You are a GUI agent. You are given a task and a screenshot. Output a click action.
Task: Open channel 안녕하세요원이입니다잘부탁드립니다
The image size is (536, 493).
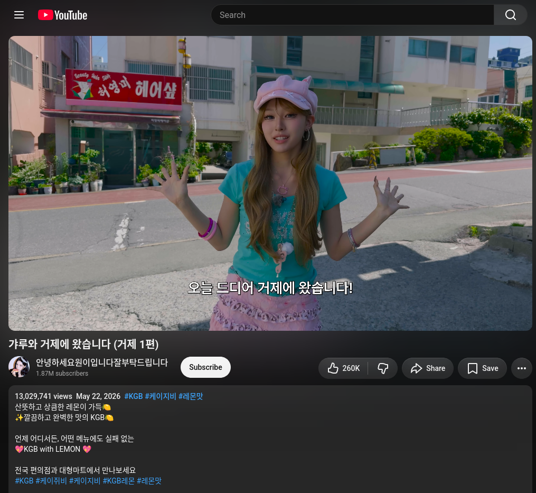[x=102, y=362]
